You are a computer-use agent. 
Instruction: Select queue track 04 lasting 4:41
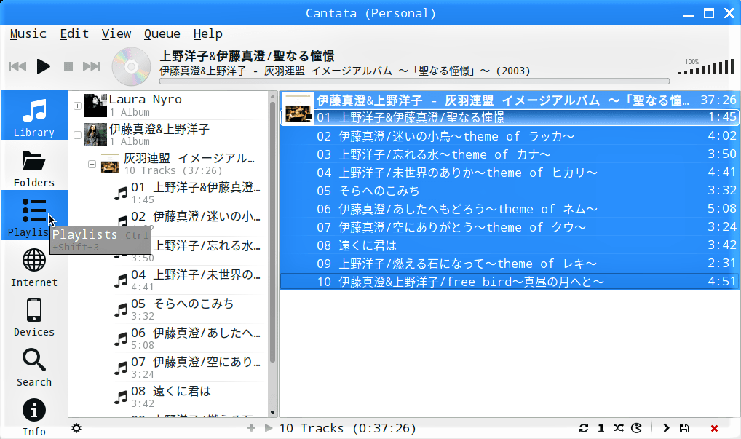510,173
